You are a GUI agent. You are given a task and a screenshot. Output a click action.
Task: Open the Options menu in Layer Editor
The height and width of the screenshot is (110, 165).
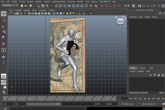click(x=141, y=71)
